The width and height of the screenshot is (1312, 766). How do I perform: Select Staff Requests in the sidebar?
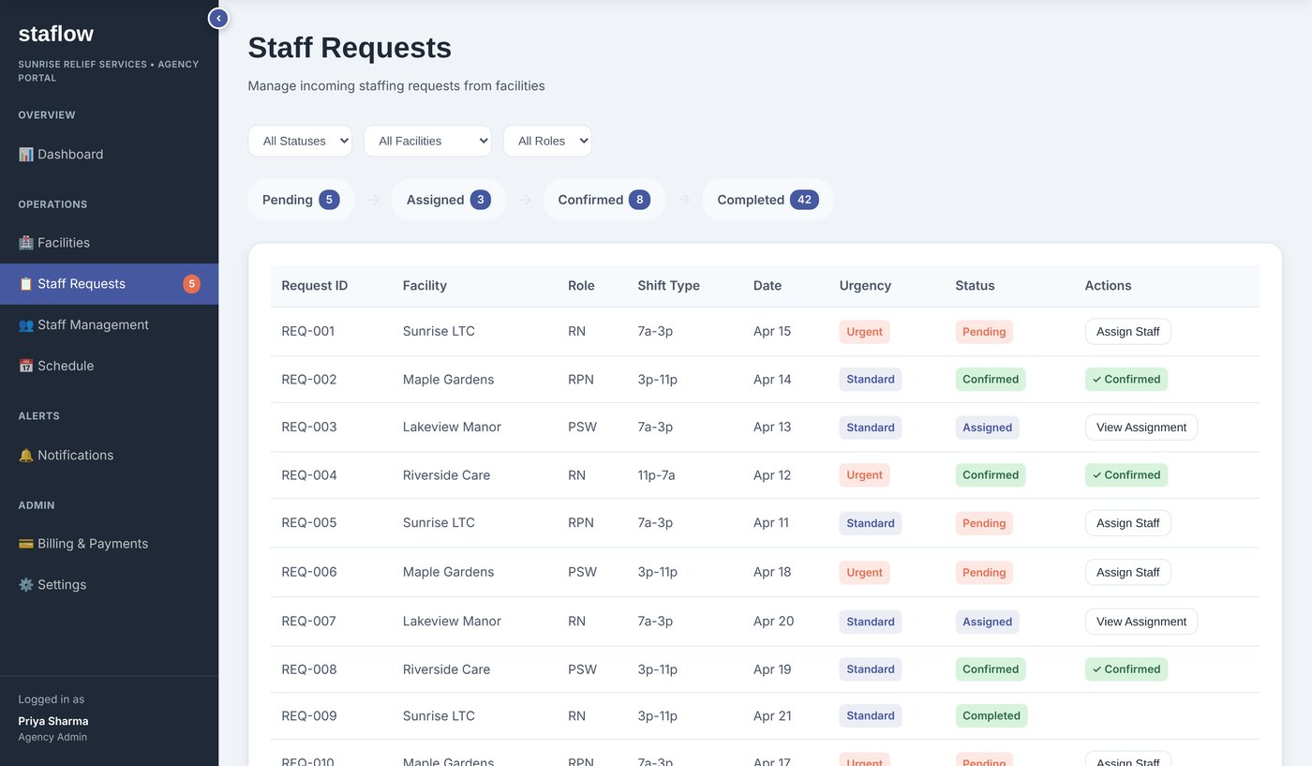click(x=109, y=283)
